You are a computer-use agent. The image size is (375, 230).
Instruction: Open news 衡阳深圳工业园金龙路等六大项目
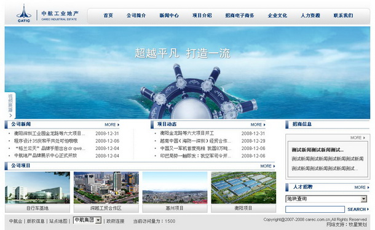50,133
